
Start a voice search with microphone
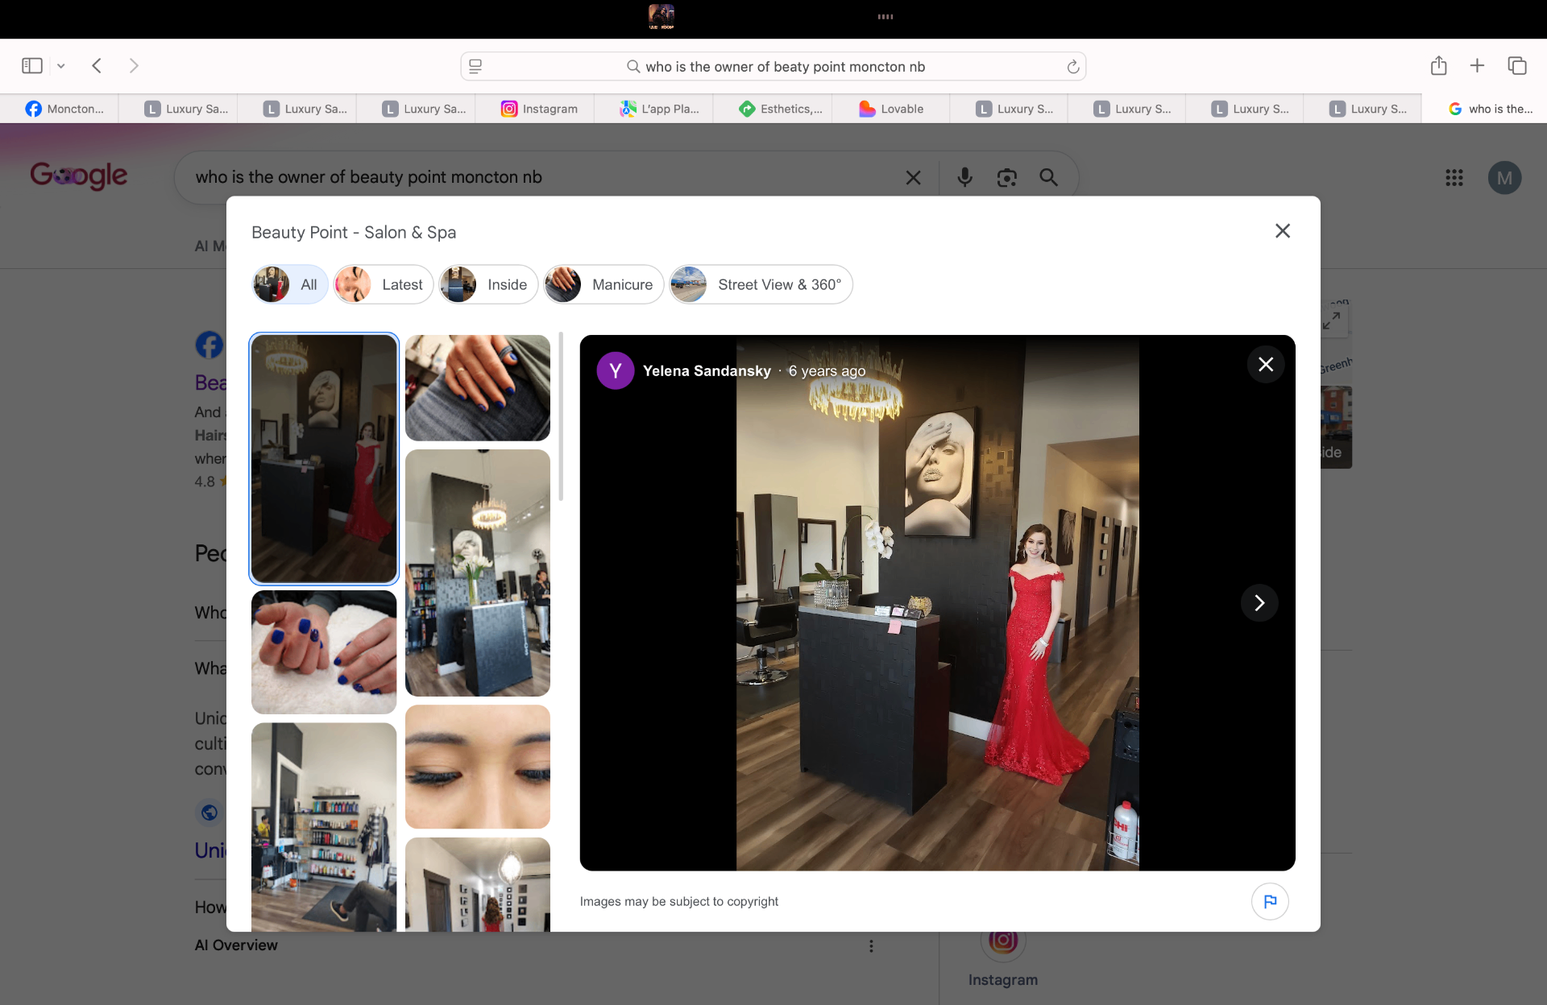(964, 178)
